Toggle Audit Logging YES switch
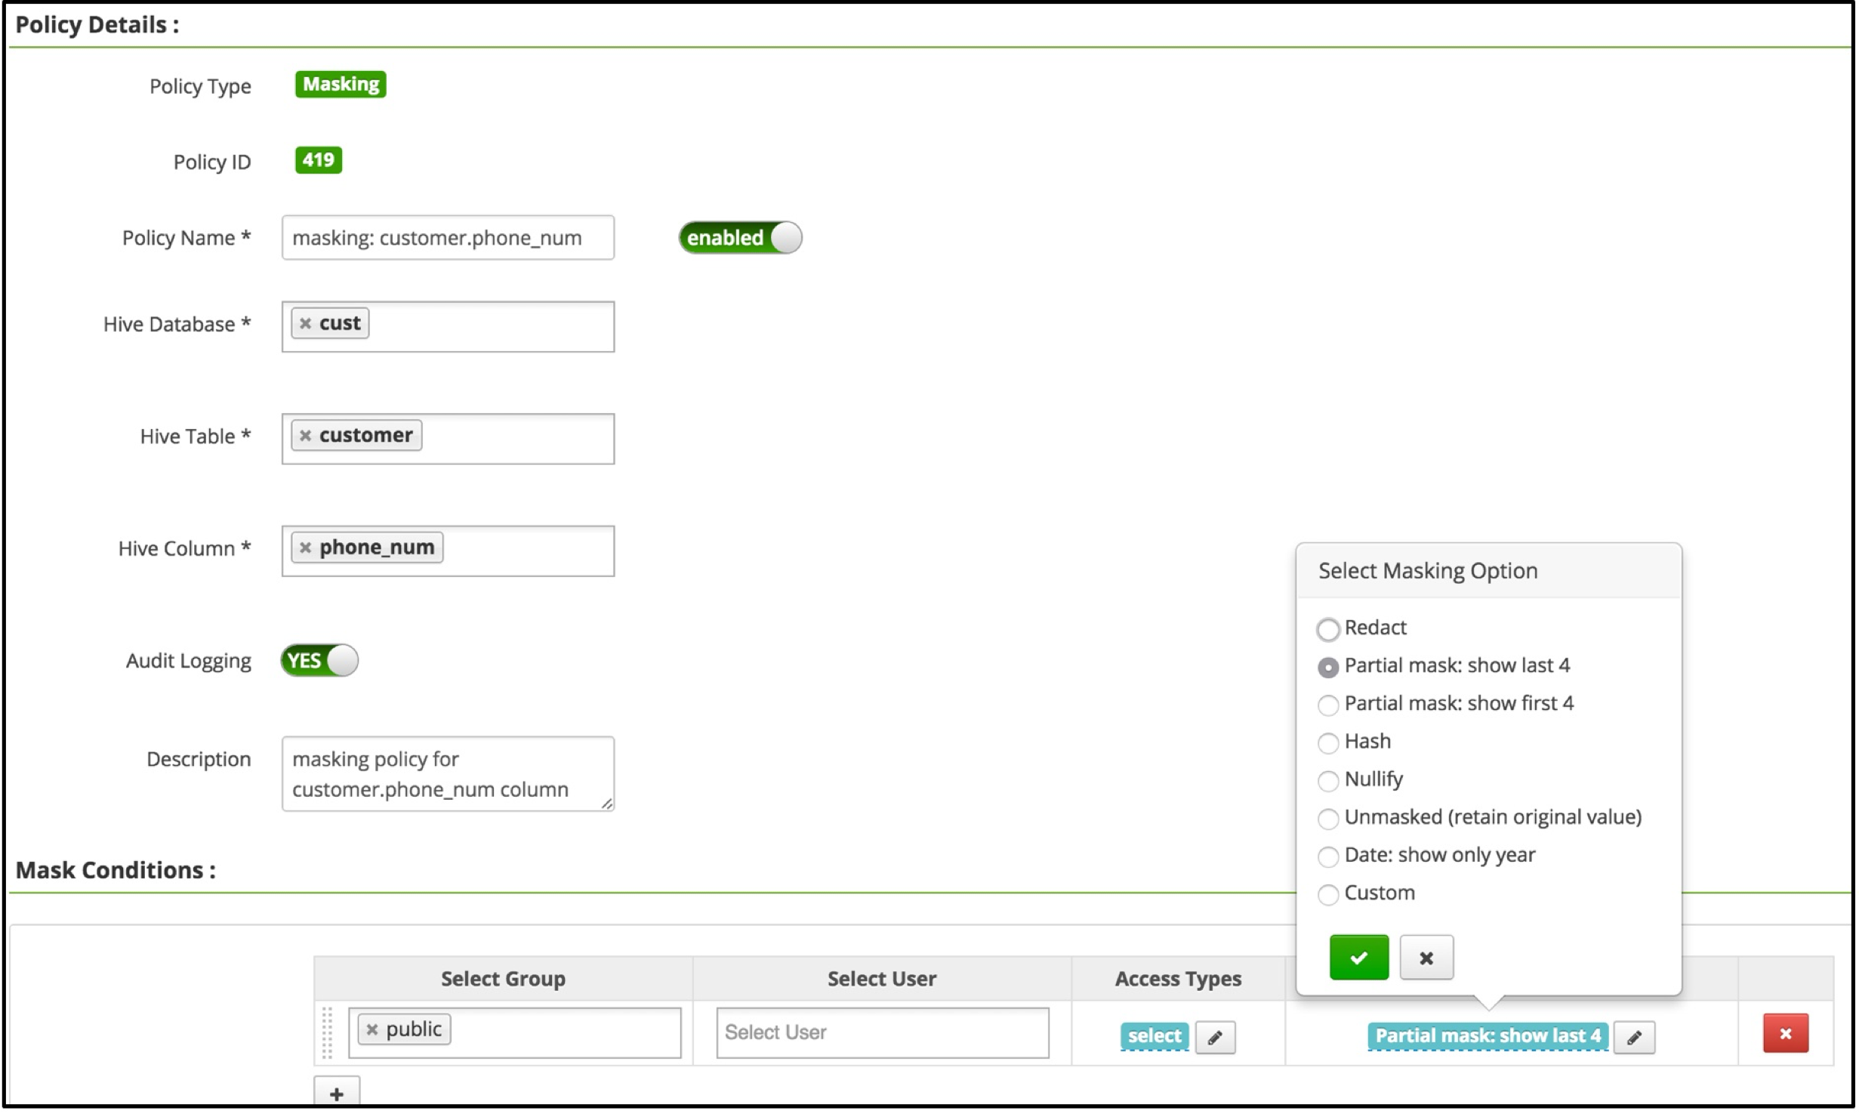Image resolution: width=1859 pixels, height=1114 pixels. (x=320, y=661)
